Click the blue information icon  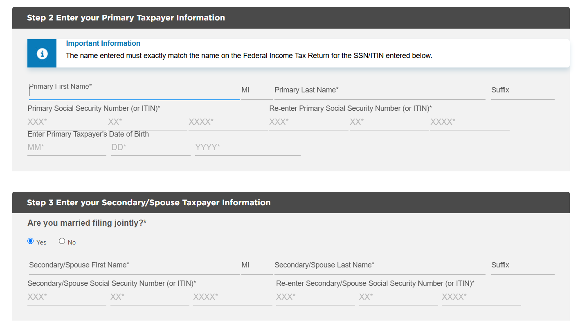[x=42, y=54]
